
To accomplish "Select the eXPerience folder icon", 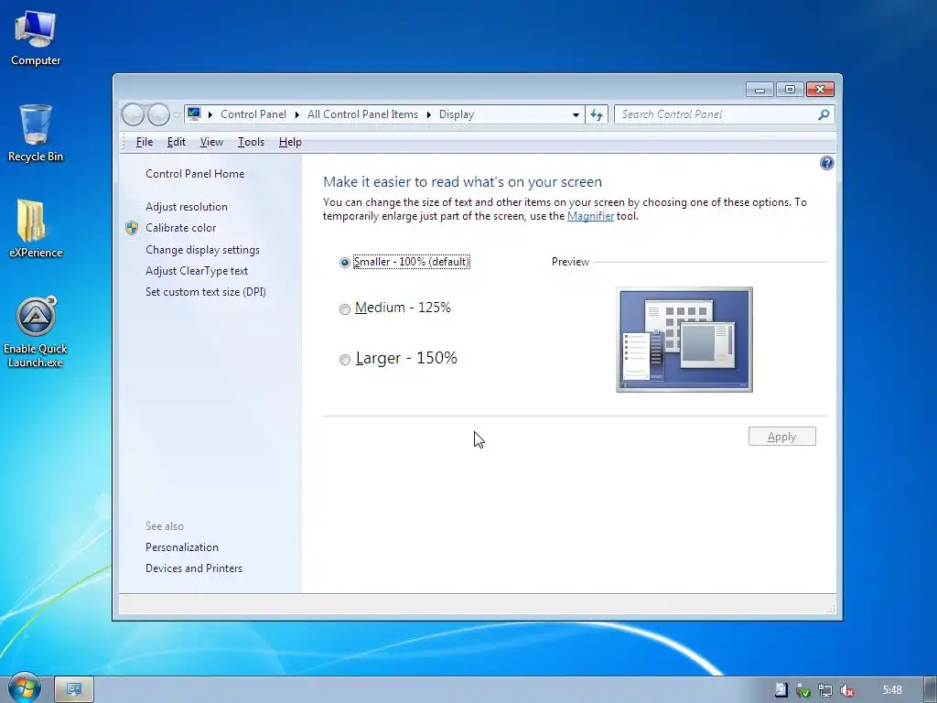I will click(36, 229).
